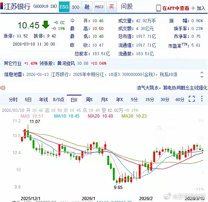Open the 其它行业 sector link
The width and height of the screenshot is (208, 202).
point(13,63)
